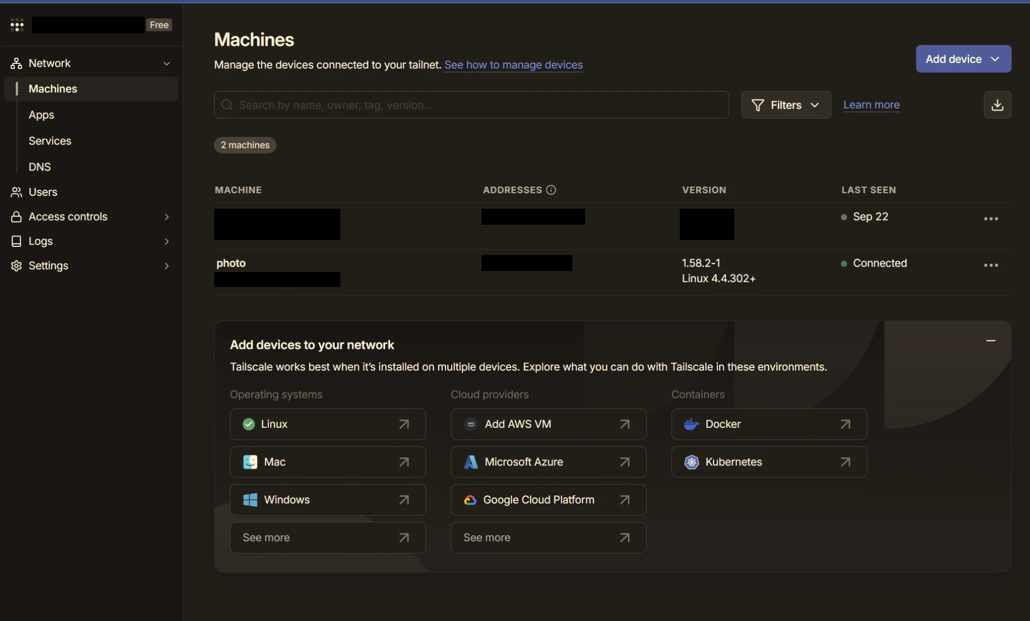
Task: Open the app grid launcher icon
Action: (17, 25)
